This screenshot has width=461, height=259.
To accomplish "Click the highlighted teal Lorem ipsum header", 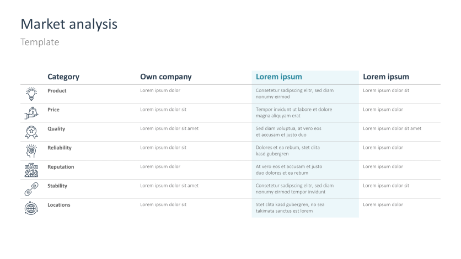I will point(279,77).
